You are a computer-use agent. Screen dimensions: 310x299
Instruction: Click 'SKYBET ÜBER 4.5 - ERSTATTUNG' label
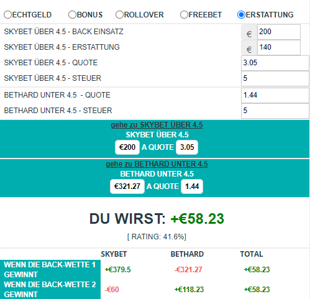click(62, 47)
